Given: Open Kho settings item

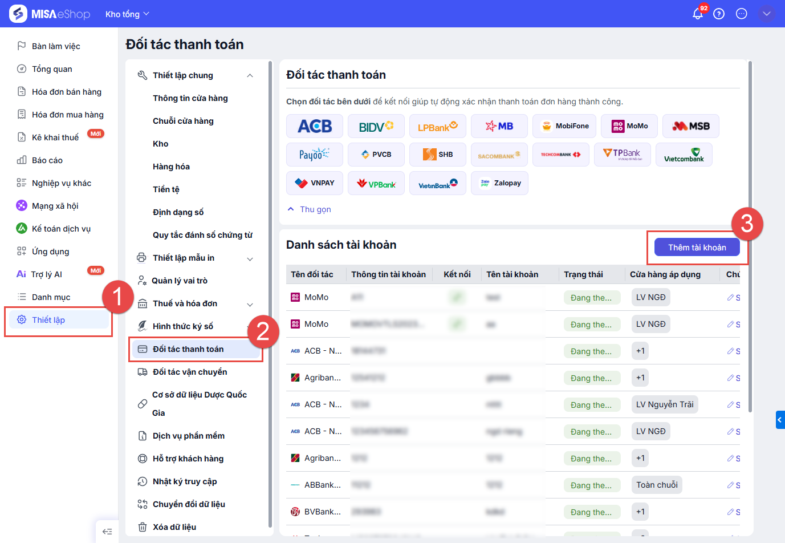Looking at the screenshot, I should pos(161,144).
